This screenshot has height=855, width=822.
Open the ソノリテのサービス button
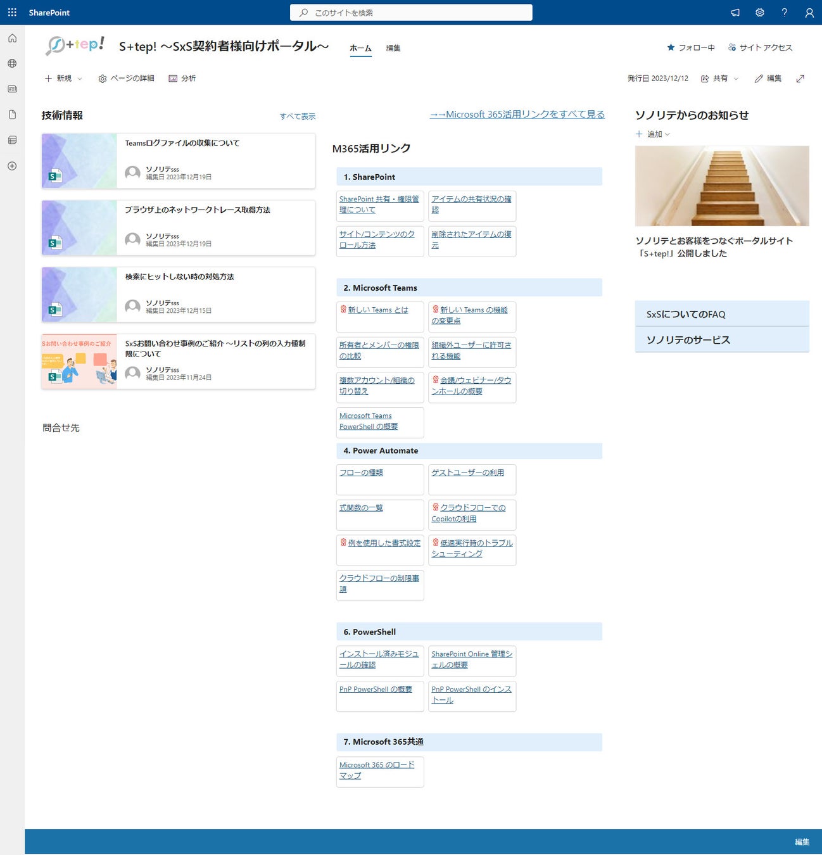722,340
